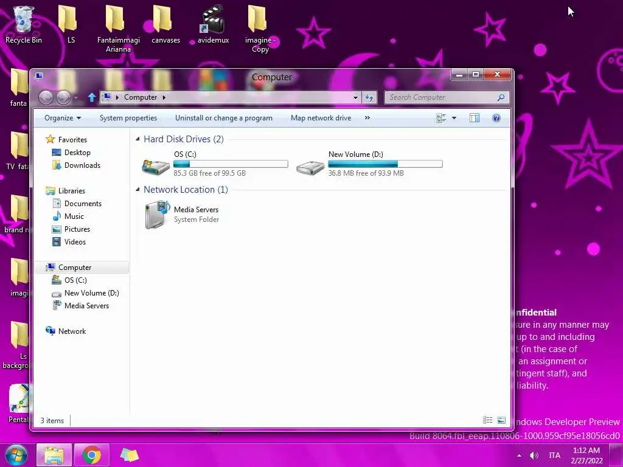Click the sticky notes taskbar icon

pos(130,455)
